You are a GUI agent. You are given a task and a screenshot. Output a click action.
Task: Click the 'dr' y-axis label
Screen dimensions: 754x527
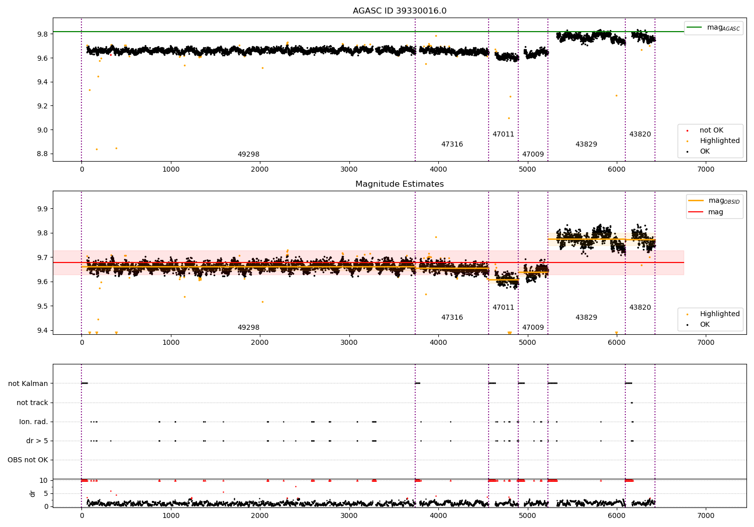click(33, 493)
